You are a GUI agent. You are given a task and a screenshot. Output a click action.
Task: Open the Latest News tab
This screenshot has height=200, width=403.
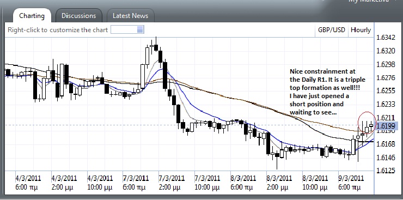tap(130, 16)
